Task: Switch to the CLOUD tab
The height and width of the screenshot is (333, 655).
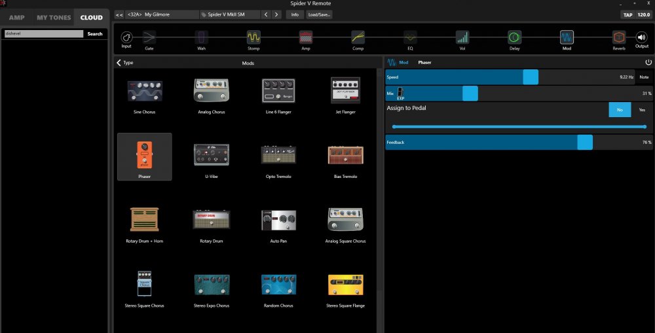Action: tap(92, 18)
